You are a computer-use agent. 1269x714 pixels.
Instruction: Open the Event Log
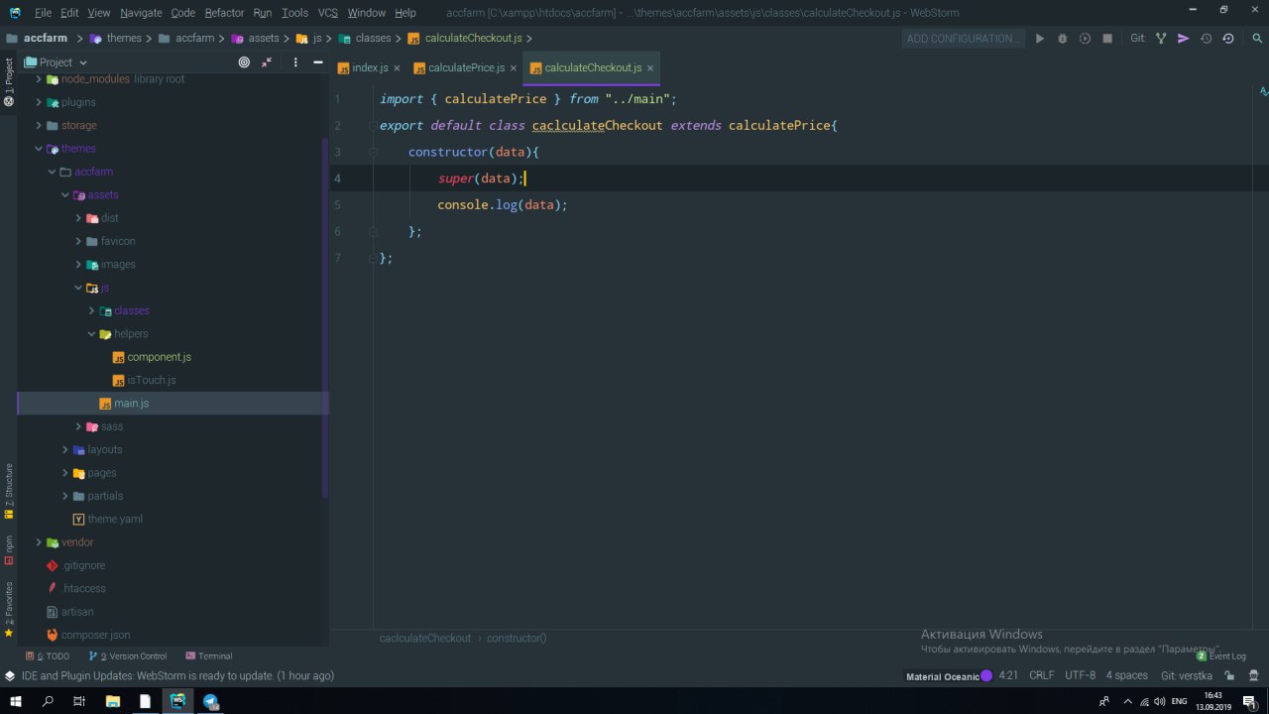[x=1220, y=655]
